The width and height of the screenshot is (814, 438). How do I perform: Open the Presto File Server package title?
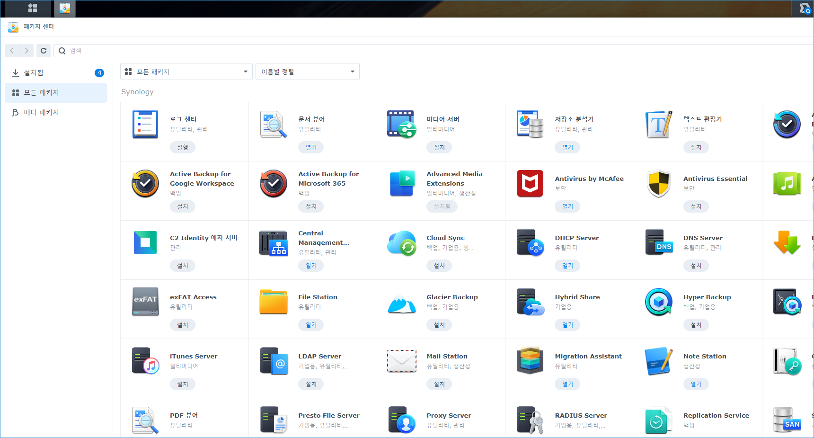coord(329,415)
